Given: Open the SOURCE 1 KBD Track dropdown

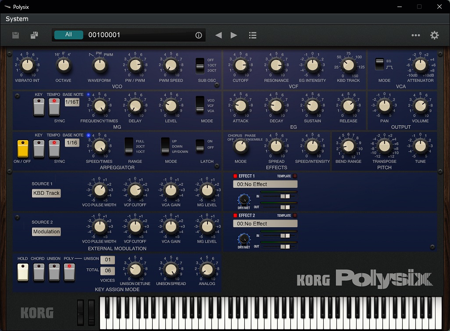Looking at the screenshot, I should click(46, 193).
